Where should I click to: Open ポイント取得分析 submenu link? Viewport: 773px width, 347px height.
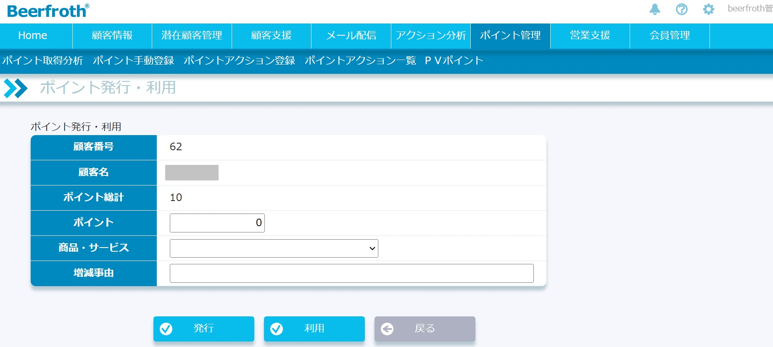[42, 60]
